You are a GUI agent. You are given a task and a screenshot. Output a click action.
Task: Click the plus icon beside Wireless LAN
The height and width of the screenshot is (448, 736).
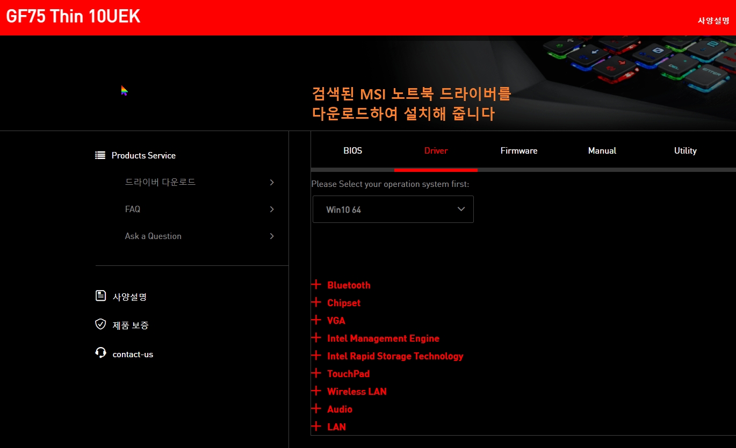click(x=316, y=391)
